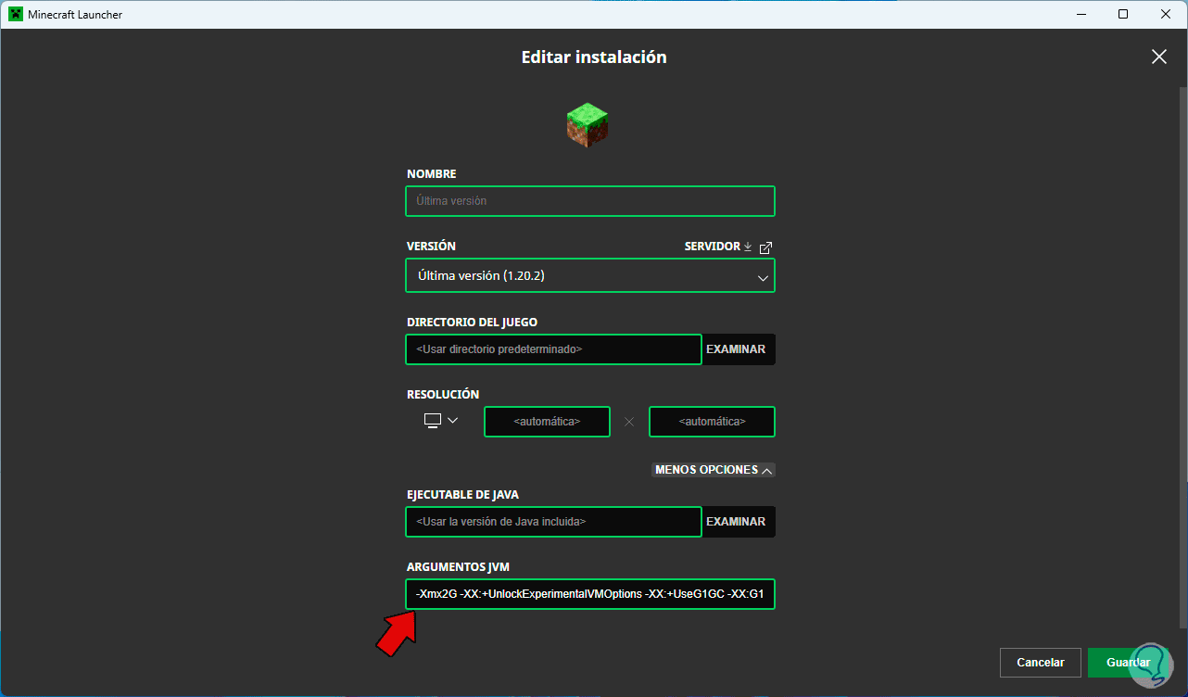Open the monitor resolution preset dropdown

tap(441, 421)
